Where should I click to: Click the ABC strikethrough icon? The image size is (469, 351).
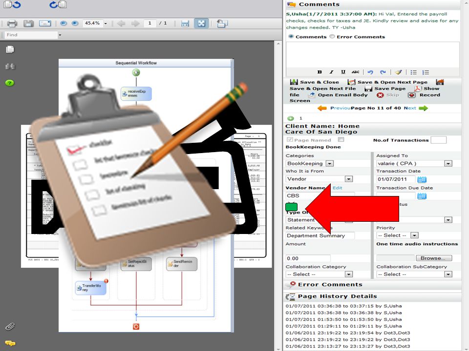[355, 72]
